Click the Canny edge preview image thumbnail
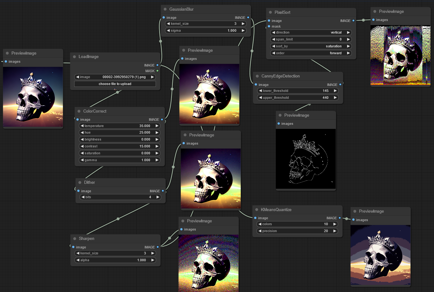Screen dimensions: 434x292 pyautogui.click(x=306, y=159)
